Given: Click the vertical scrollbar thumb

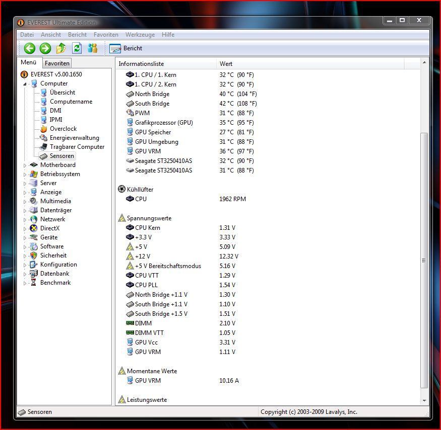Looking at the screenshot, I should coord(424,261).
